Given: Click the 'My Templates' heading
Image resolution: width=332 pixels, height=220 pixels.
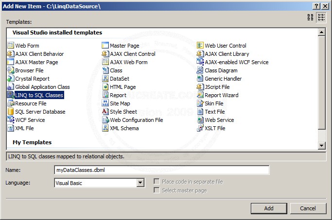Looking at the screenshot, I should pos(32,142).
